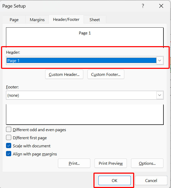Open Print Preview
This screenshot has height=188, width=171.
coord(110,163)
